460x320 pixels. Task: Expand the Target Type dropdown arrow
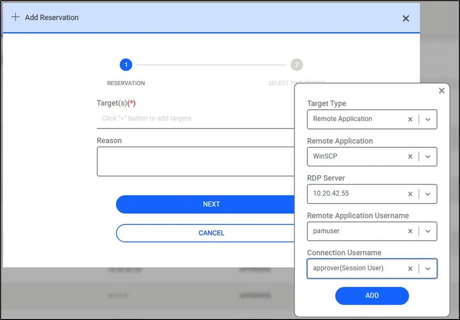pos(428,119)
